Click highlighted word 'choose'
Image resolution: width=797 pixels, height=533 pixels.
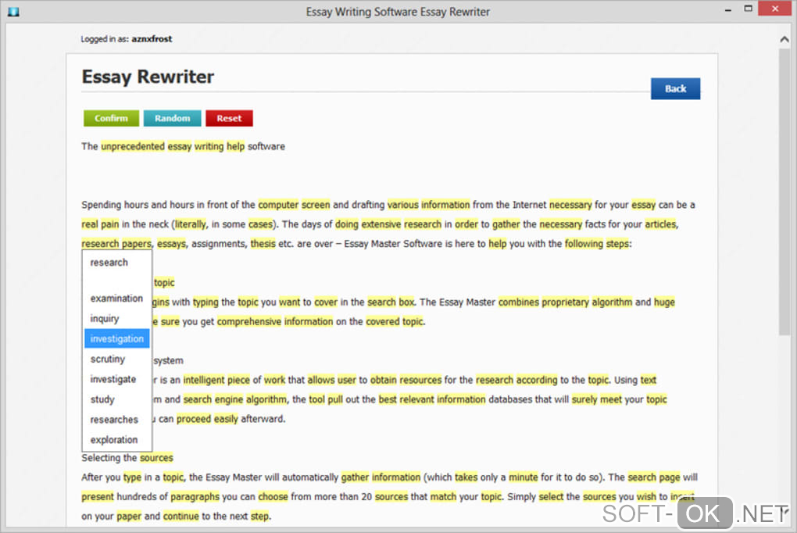(273, 496)
